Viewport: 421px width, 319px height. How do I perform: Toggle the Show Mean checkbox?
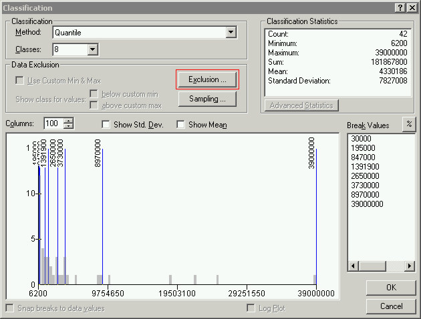(x=181, y=125)
